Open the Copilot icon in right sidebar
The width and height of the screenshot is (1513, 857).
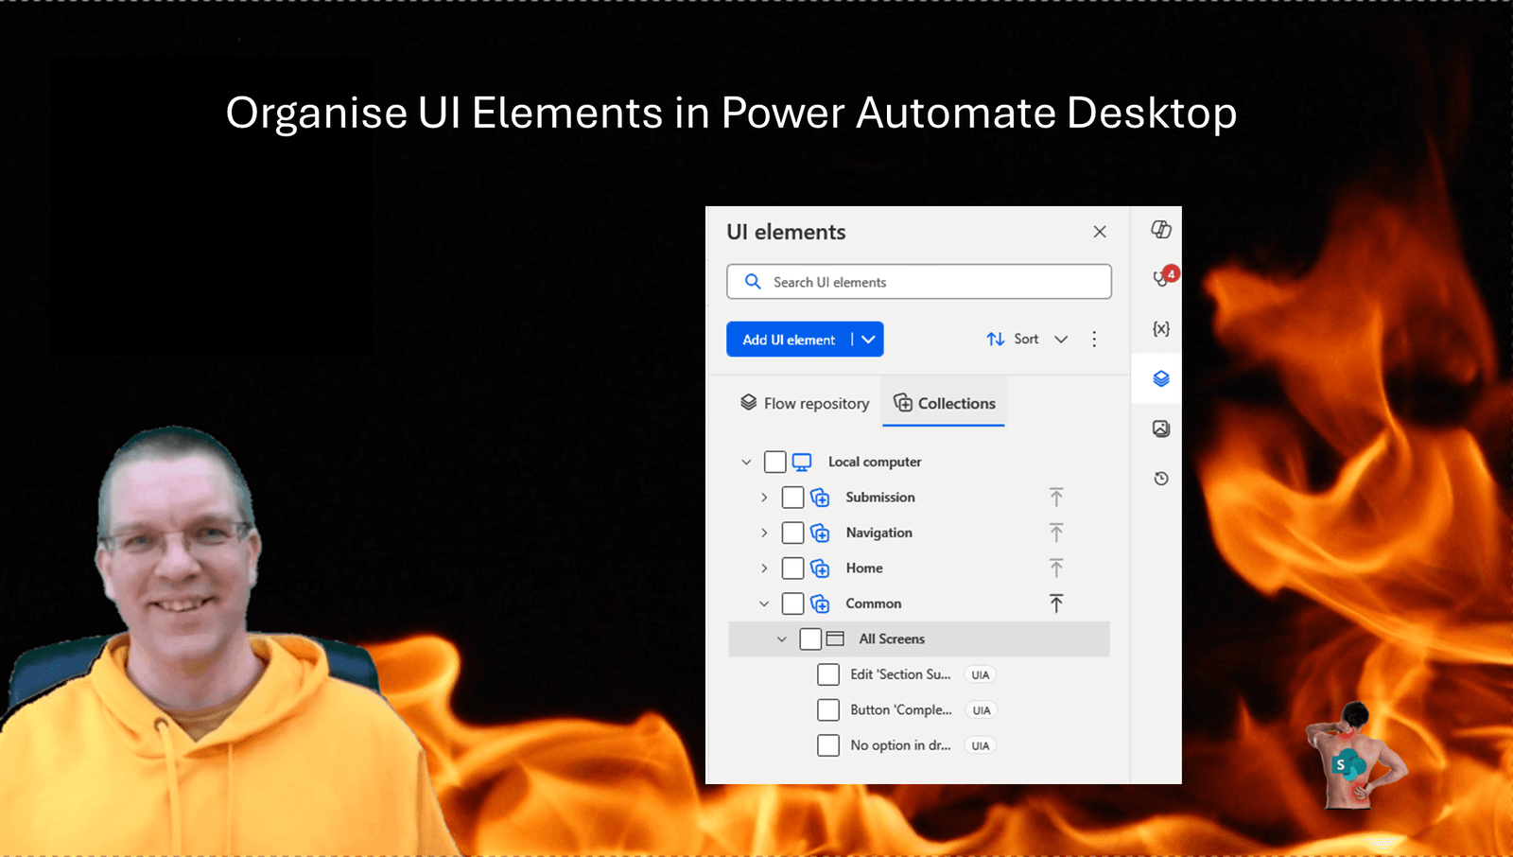coord(1160,230)
